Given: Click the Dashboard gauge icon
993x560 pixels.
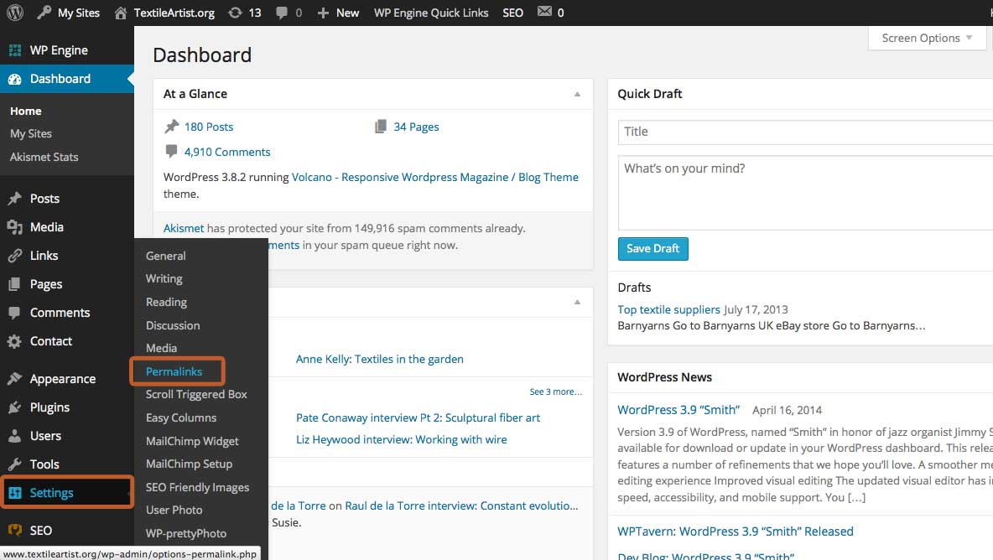Looking at the screenshot, I should pyautogui.click(x=14, y=79).
